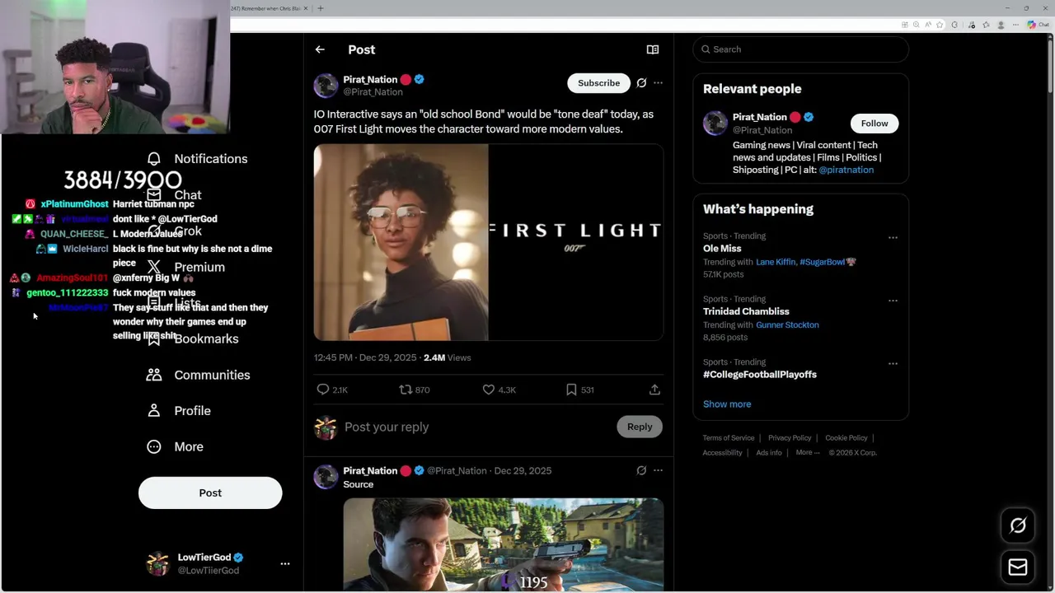Click the page vertical scrollbar

click(1051, 66)
